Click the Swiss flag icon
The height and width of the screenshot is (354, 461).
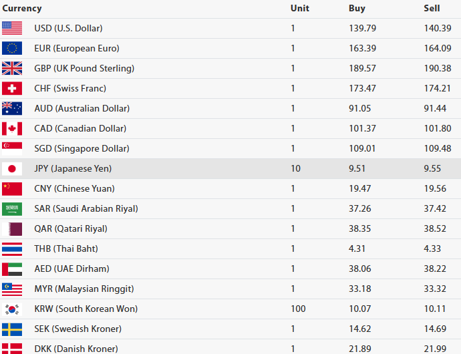click(x=12, y=88)
